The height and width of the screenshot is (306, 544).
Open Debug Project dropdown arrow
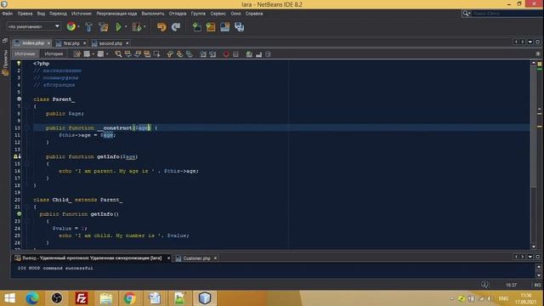tap(144, 26)
